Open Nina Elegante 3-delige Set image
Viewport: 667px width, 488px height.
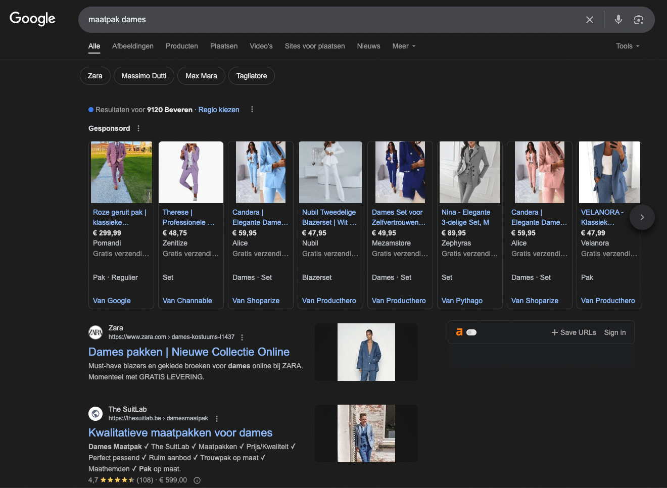pyautogui.click(x=470, y=172)
